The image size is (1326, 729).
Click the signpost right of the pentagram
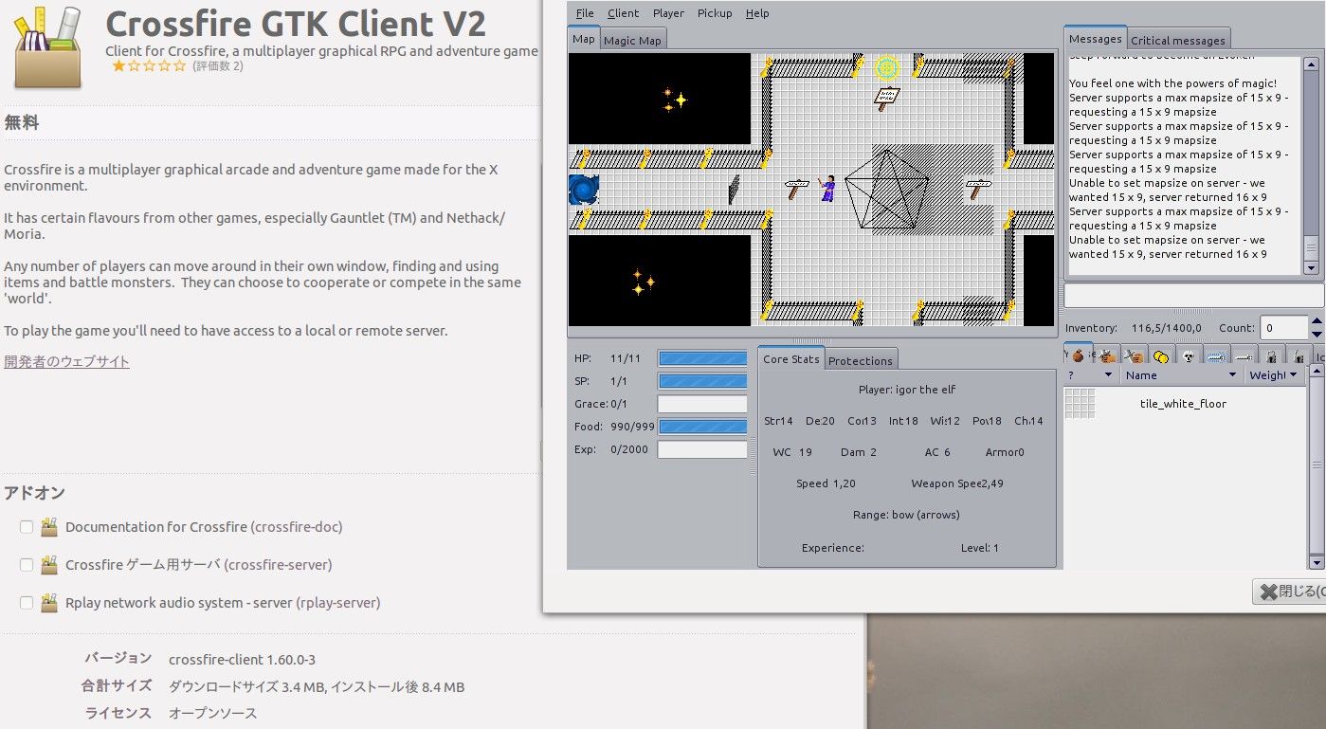[979, 189]
